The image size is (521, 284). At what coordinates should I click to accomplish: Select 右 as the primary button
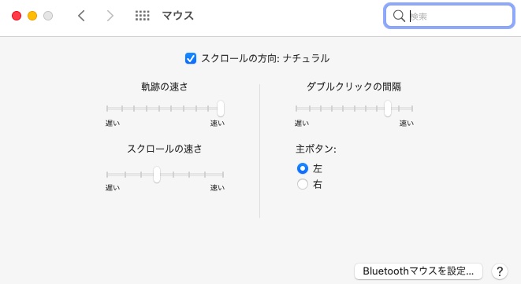pos(303,184)
